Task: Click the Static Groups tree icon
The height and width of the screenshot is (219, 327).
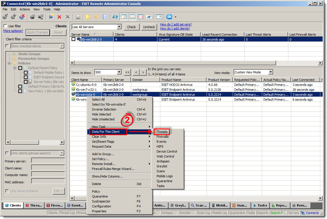Action: pos(15,54)
